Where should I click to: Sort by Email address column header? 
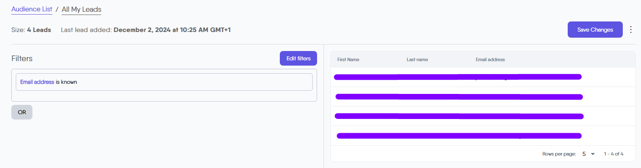(490, 60)
